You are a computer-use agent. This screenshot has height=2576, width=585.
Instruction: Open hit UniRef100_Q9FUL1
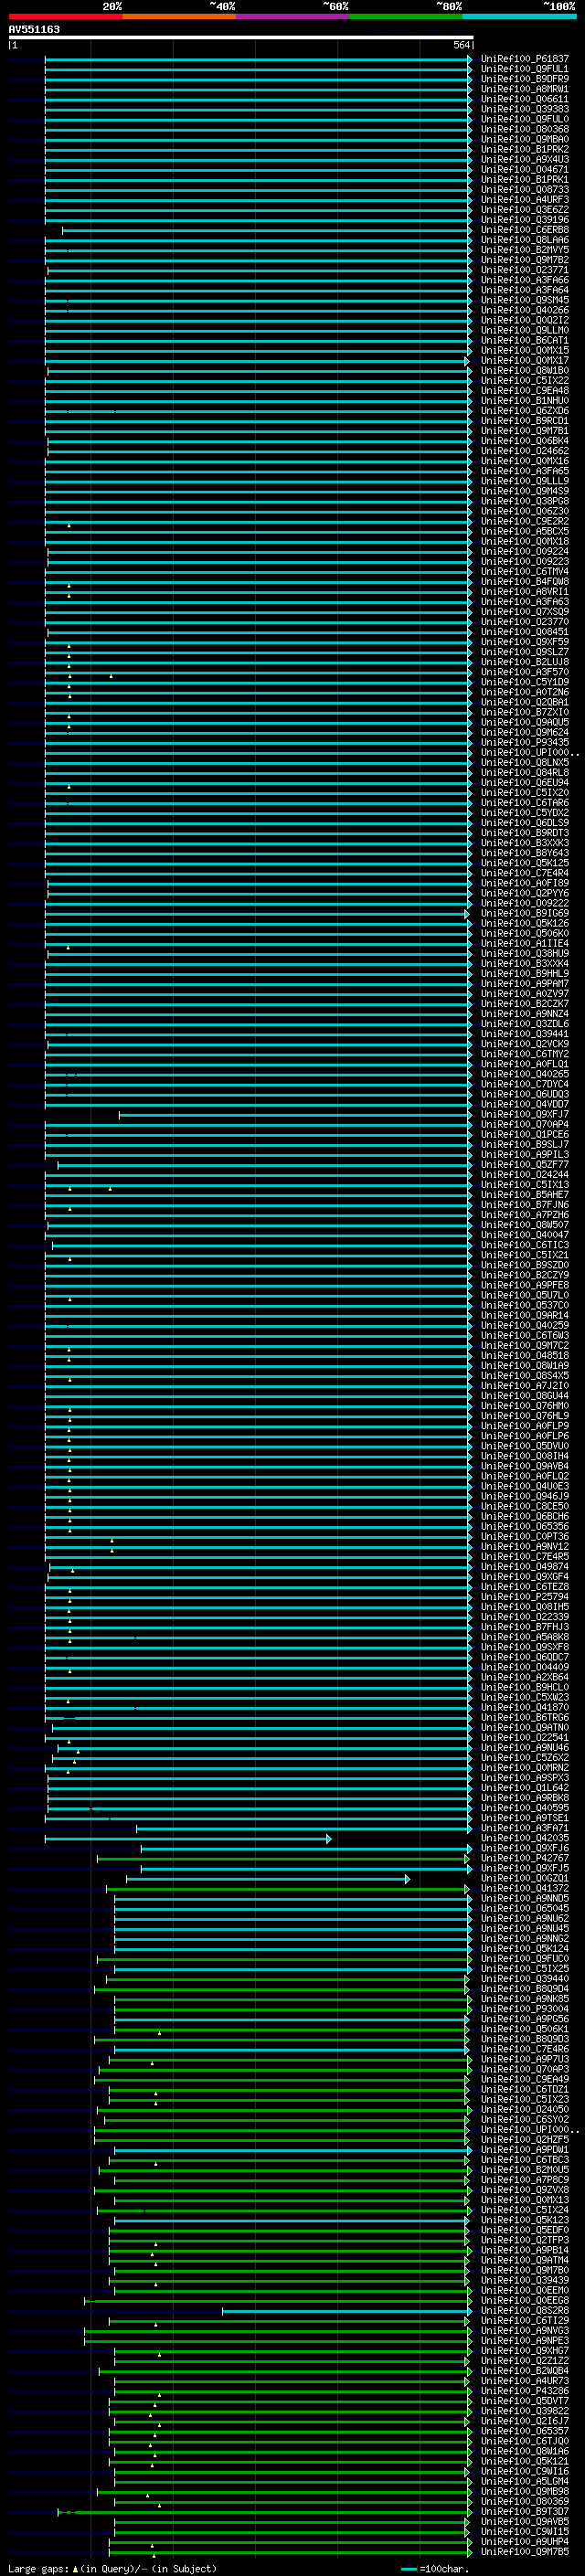[x=525, y=69]
